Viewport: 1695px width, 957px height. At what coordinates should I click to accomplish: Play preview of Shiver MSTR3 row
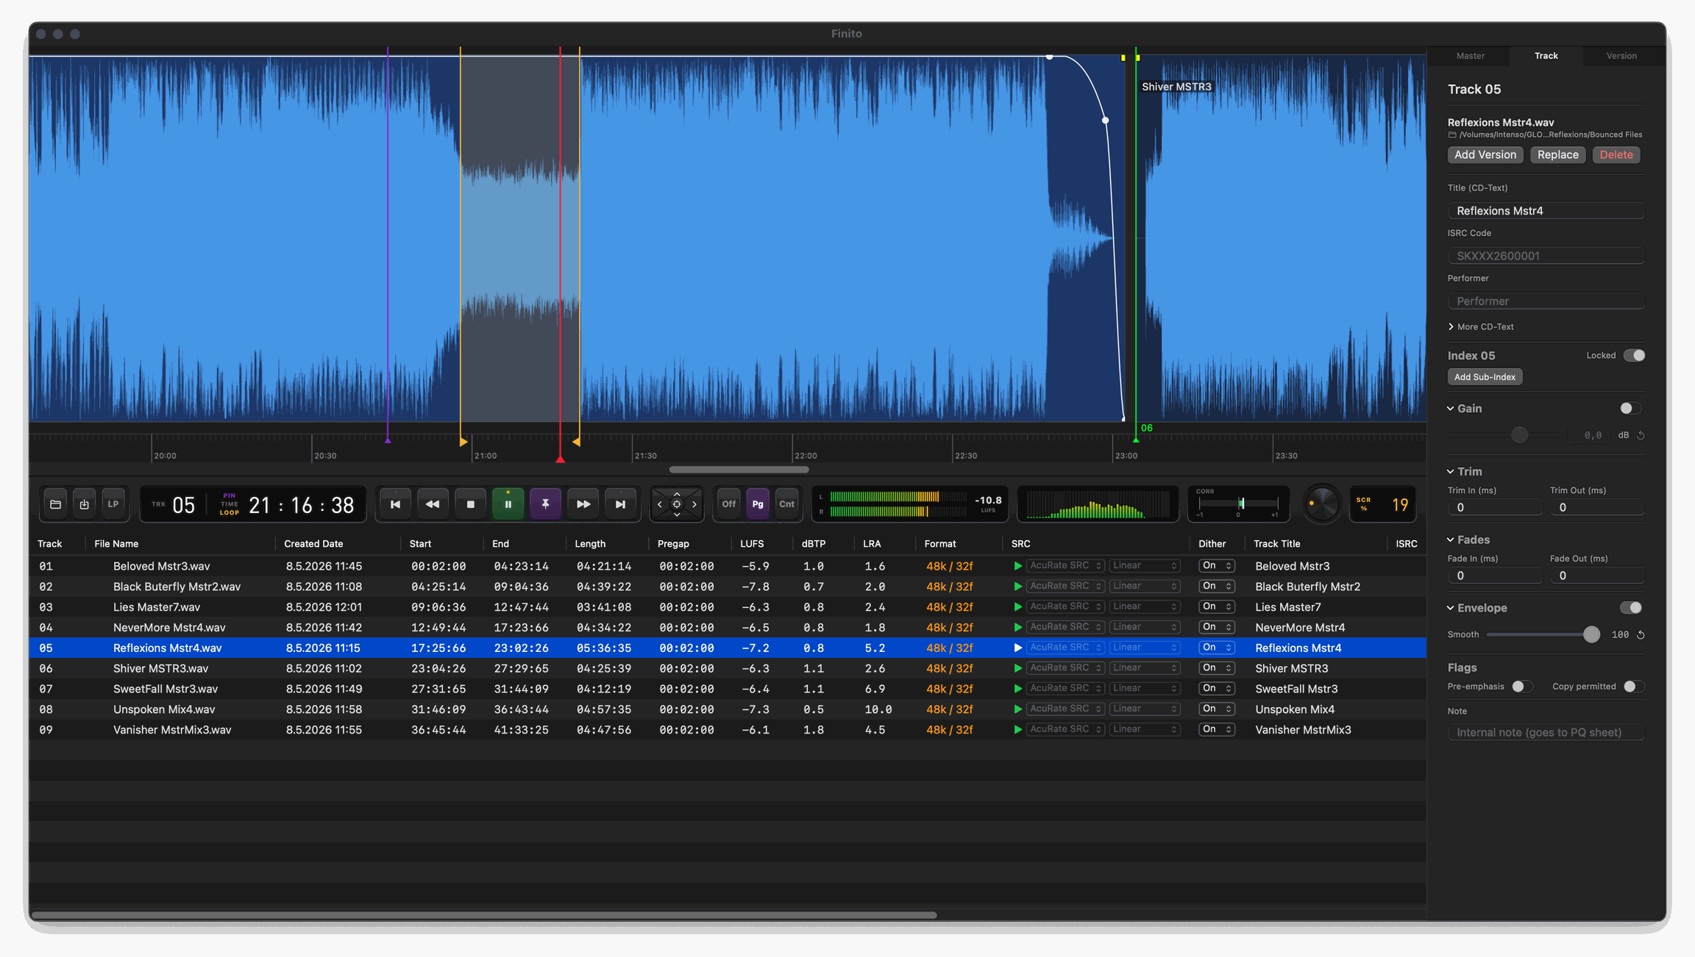(x=1018, y=668)
